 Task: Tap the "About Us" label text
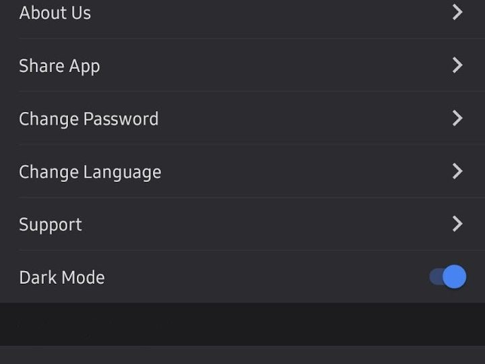pos(55,13)
